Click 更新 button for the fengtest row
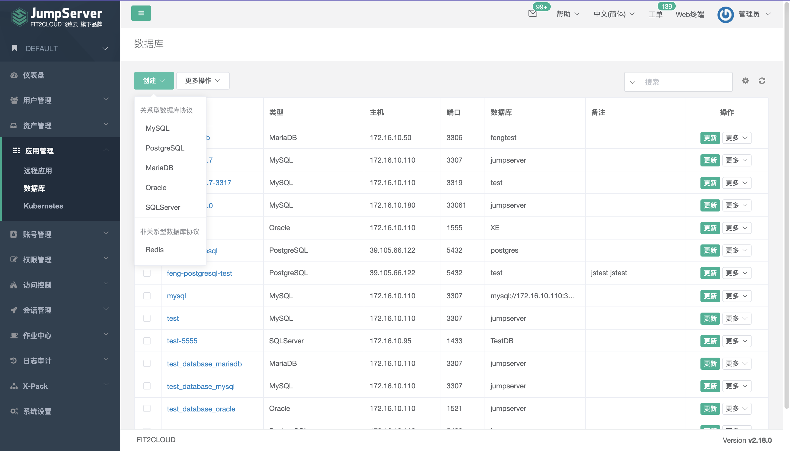 [x=710, y=138]
